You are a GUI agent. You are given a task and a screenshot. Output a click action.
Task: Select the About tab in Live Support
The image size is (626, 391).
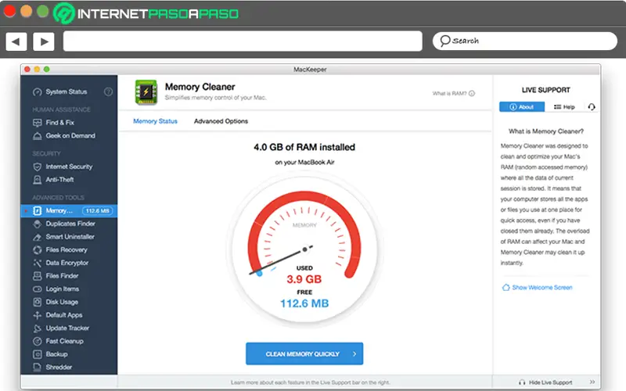(522, 107)
